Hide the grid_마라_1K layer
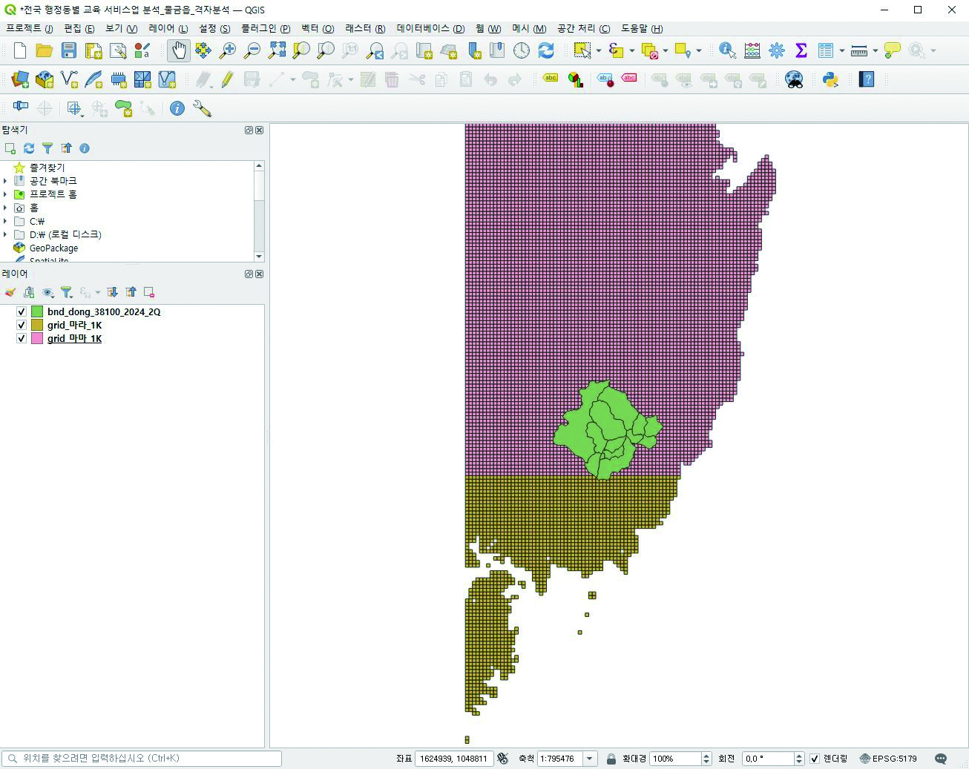The width and height of the screenshot is (969, 769). point(22,326)
